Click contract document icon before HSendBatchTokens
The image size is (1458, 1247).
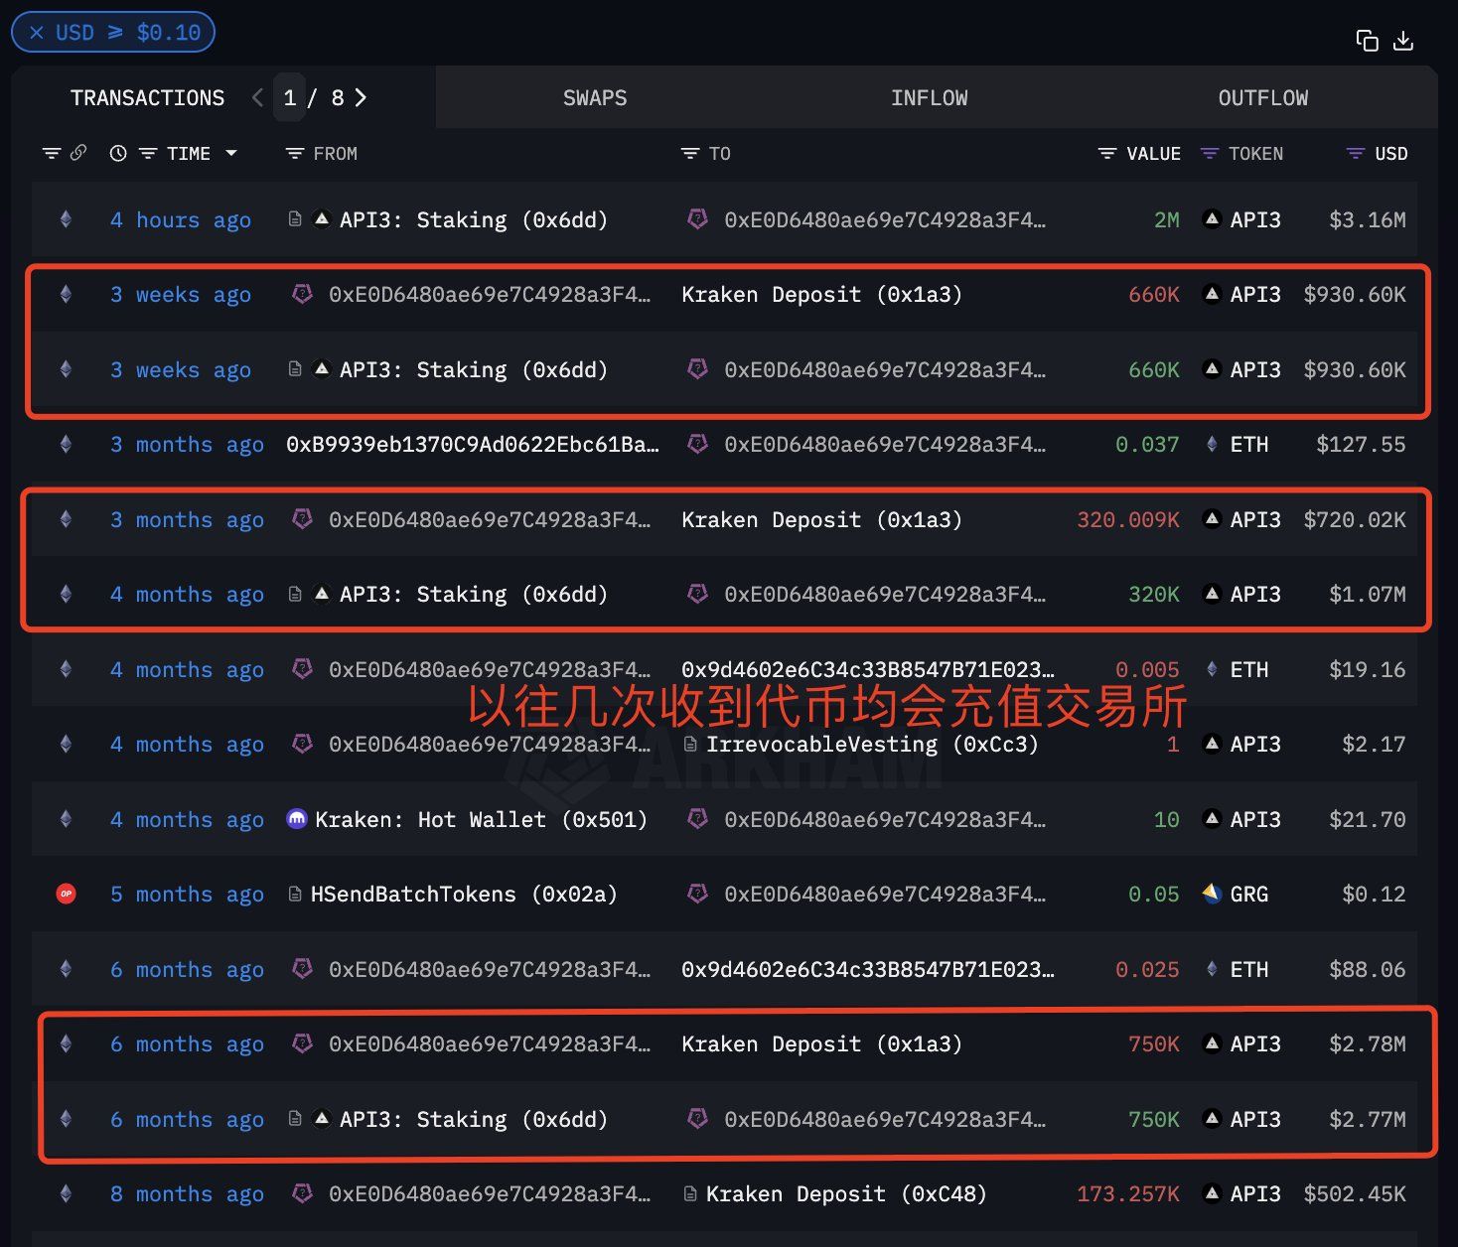pyautogui.click(x=295, y=894)
